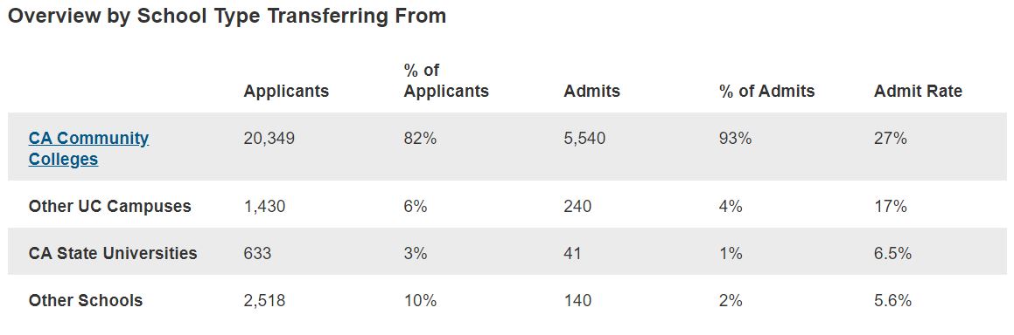The width and height of the screenshot is (1014, 335).
Task: Select the Other Schools row label
Action: tap(86, 300)
